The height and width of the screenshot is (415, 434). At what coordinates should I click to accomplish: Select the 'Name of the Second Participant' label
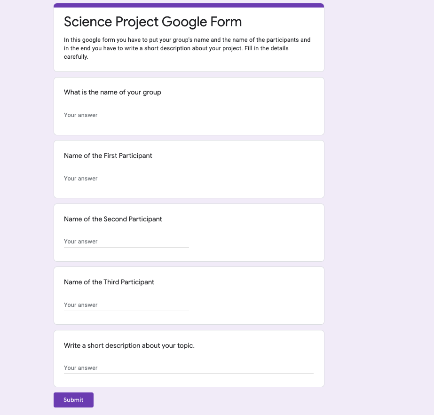[x=113, y=219]
